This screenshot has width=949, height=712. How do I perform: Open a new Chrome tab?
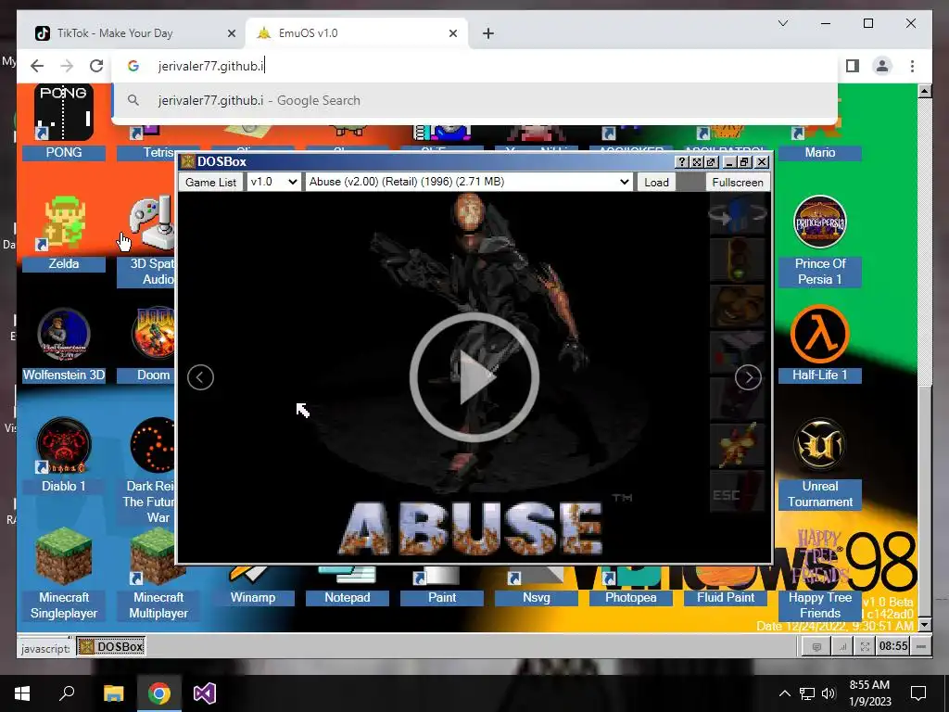point(488,33)
